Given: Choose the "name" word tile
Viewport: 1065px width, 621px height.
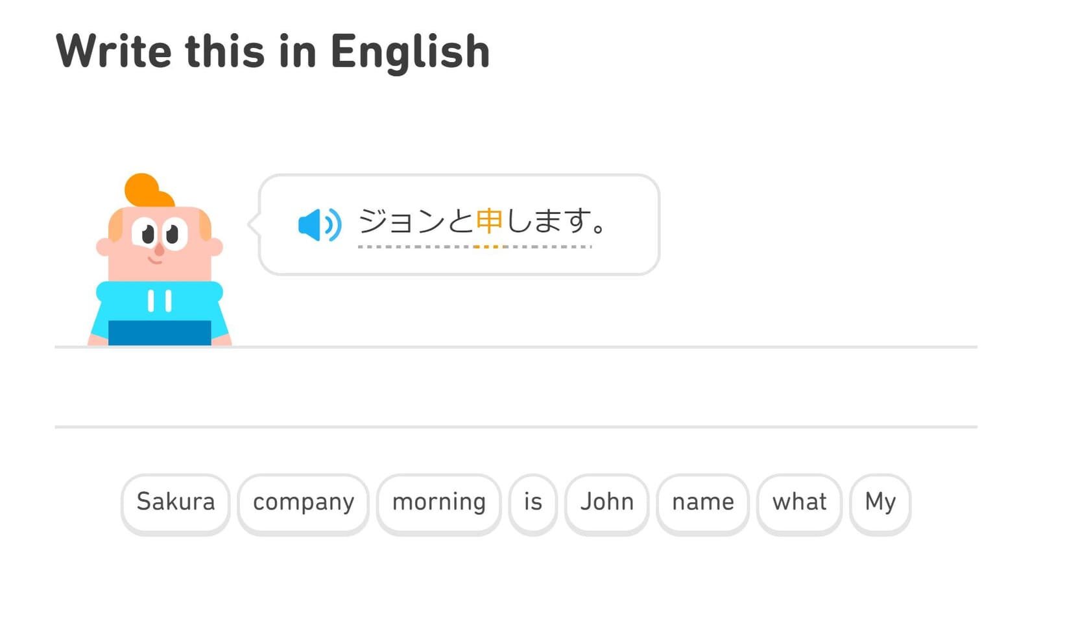Looking at the screenshot, I should coord(702,502).
